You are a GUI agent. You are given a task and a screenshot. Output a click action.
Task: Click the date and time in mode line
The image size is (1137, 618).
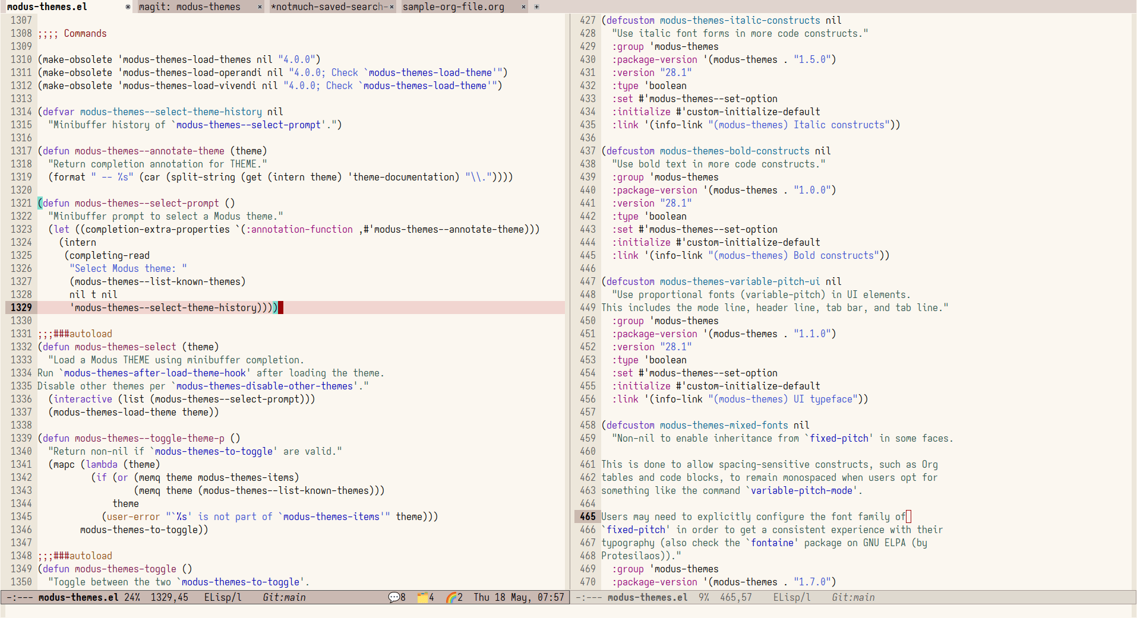point(519,597)
